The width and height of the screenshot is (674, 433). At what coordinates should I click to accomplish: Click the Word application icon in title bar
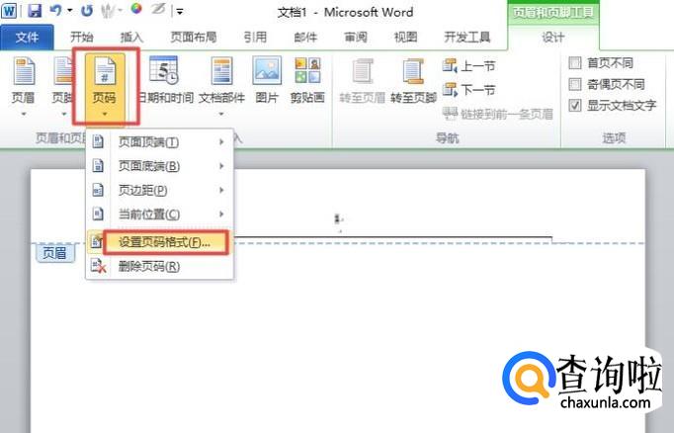(x=9, y=10)
